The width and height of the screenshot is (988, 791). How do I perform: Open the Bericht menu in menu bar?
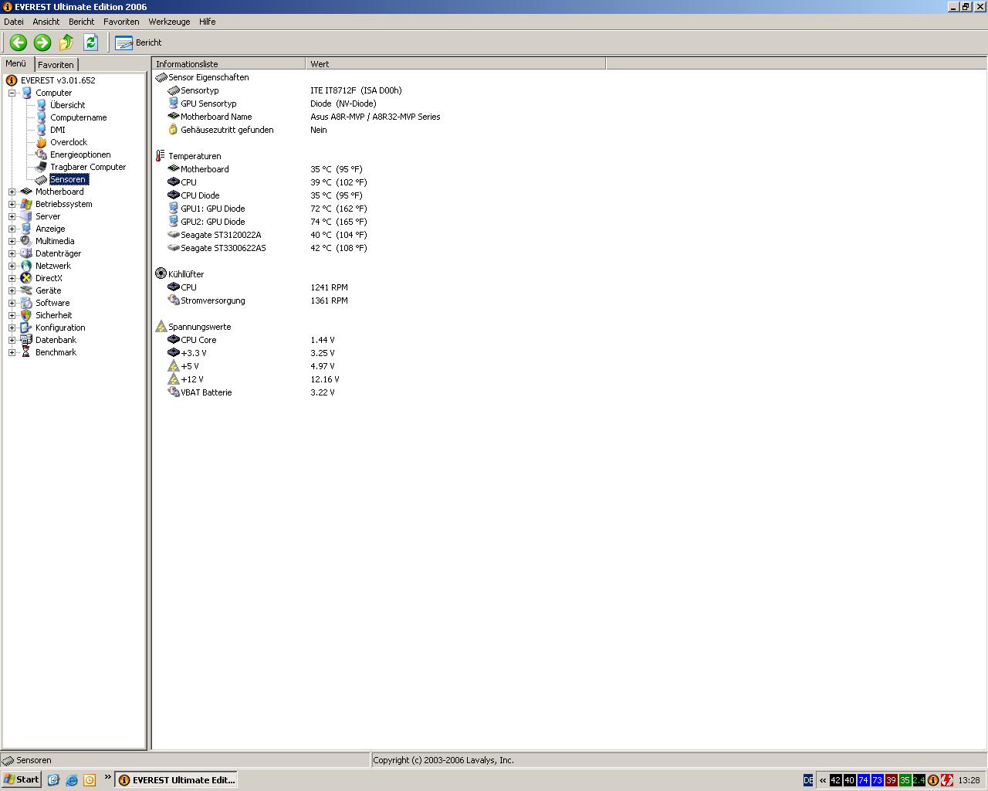pos(81,22)
